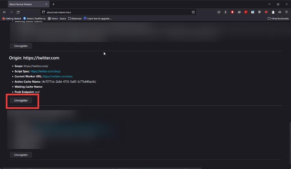Screen dimensions: 291x169
Task: Click the Unregister button above twitter.com origin
Action: (21, 46)
